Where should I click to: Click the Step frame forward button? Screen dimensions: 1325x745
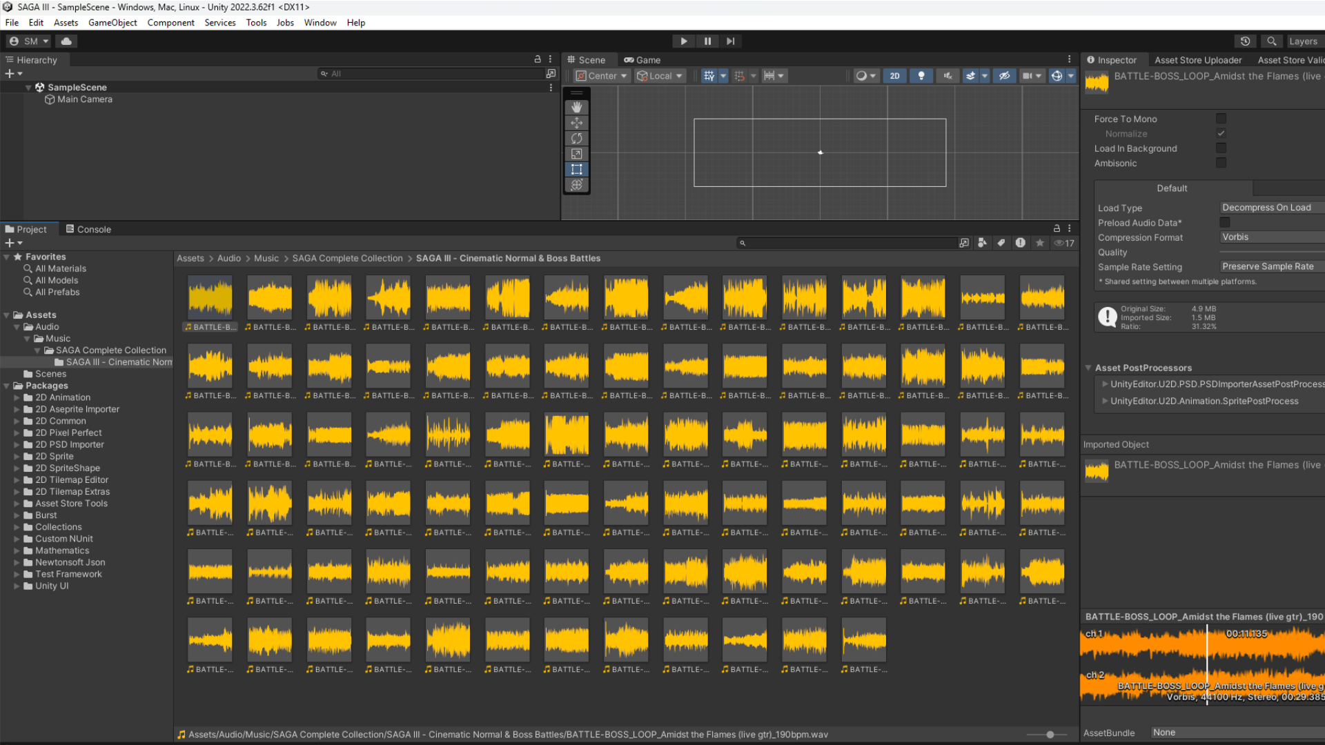click(730, 41)
